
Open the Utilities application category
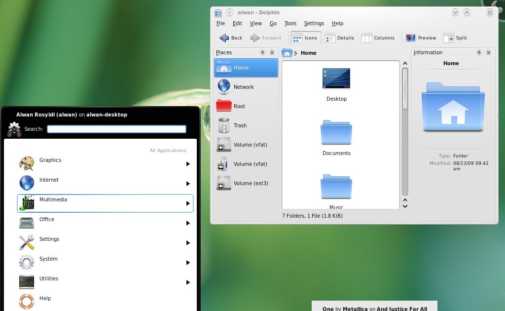coord(105,282)
